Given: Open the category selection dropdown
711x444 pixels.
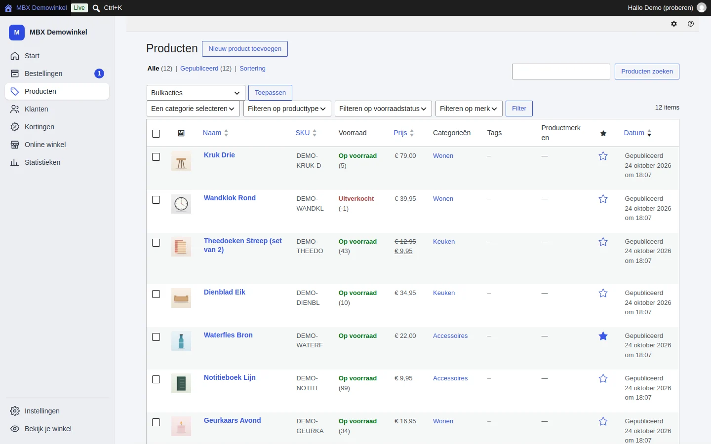Looking at the screenshot, I should (193, 109).
